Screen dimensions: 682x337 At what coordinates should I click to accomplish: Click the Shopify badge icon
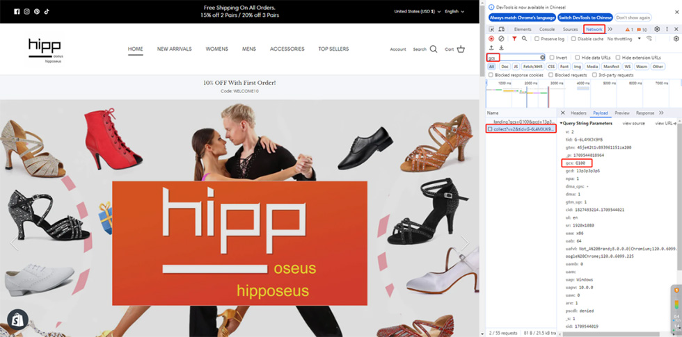pyautogui.click(x=15, y=320)
